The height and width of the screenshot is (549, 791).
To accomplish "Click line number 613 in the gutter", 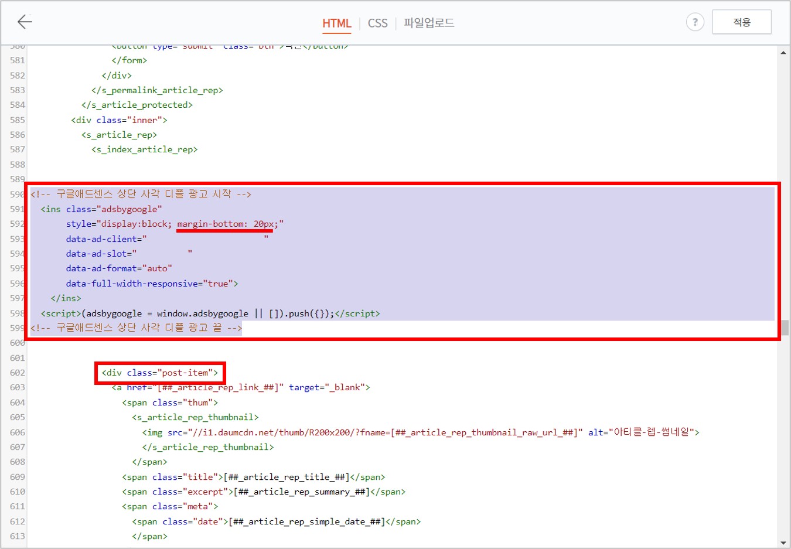I will [17, 536].
